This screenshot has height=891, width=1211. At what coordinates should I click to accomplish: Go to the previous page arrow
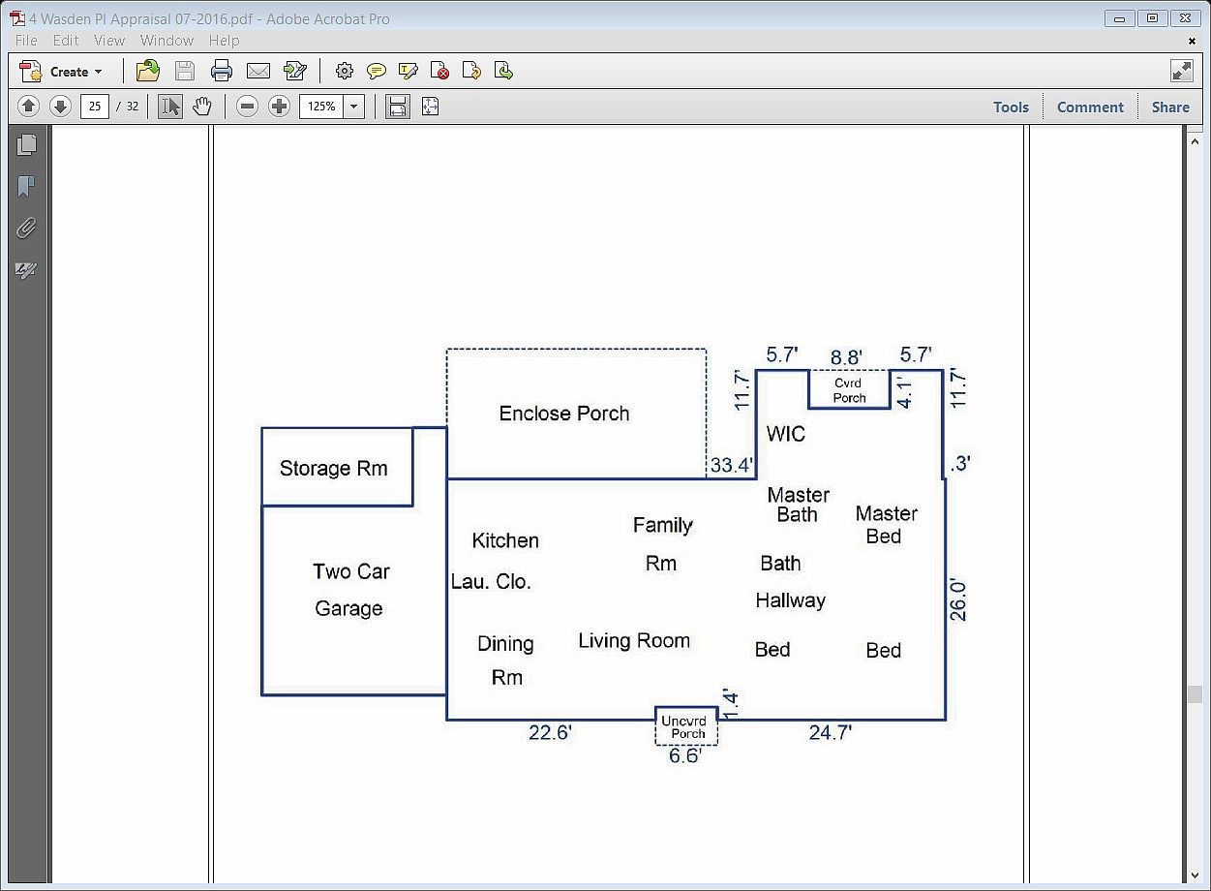(29, 107)
